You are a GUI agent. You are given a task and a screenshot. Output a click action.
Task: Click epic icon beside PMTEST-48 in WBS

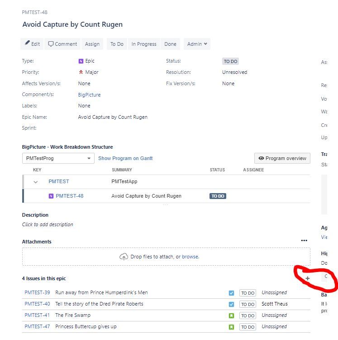51,196
